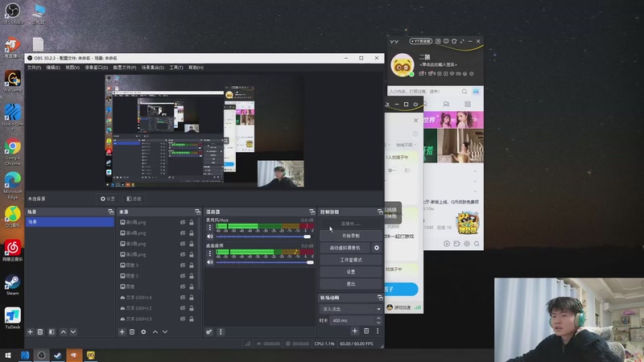Open the 帮助(H) menu

click(196, 68)
